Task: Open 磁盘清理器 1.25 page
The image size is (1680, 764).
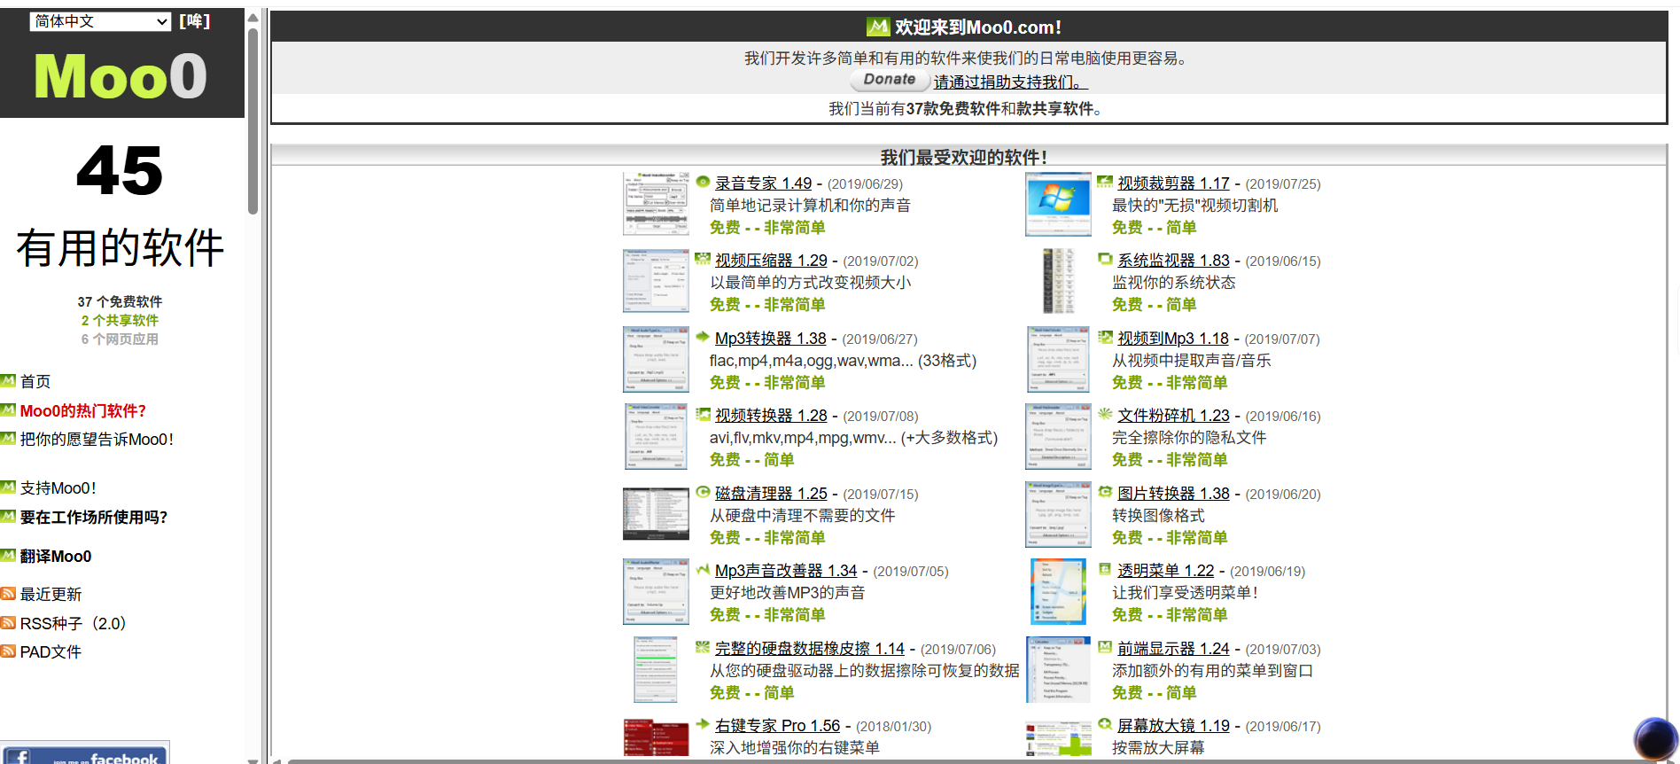Action: [771, 494]
